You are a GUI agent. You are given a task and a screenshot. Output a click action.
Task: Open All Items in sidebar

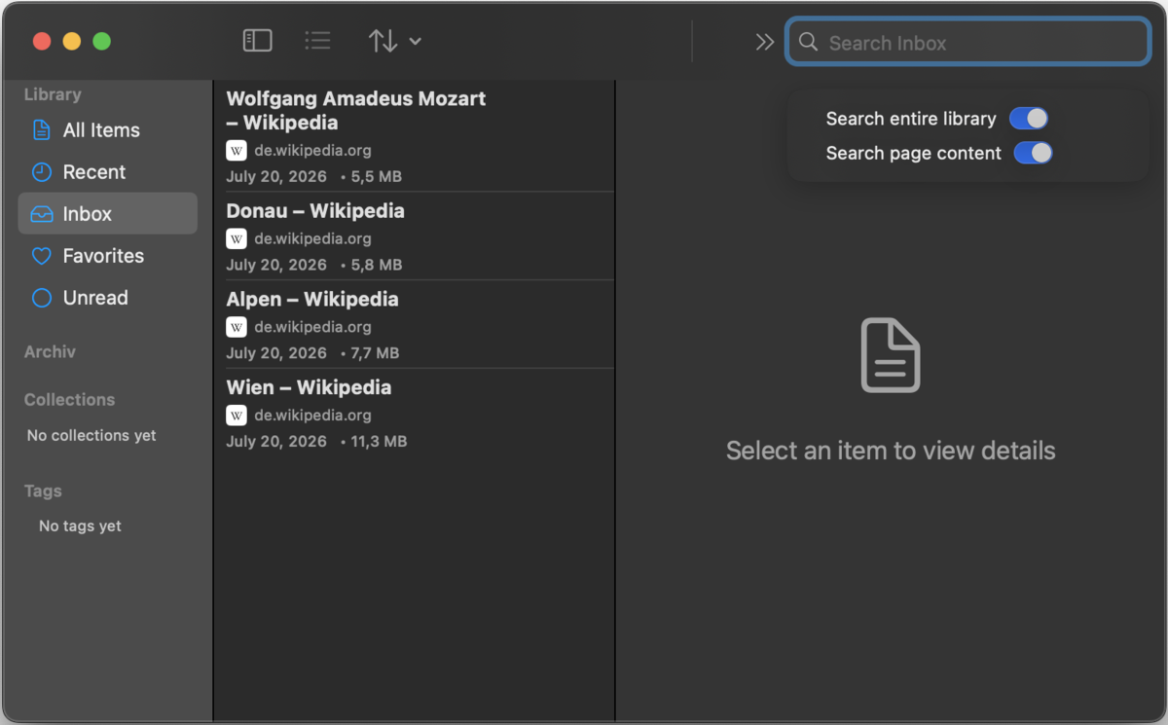(x=107, y=130)
